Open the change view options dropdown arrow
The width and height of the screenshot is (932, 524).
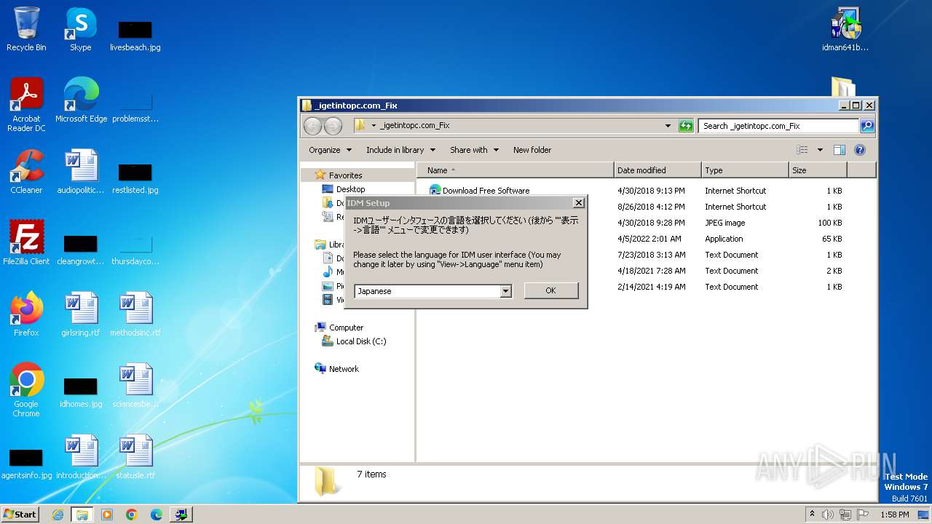pos(820,150)
